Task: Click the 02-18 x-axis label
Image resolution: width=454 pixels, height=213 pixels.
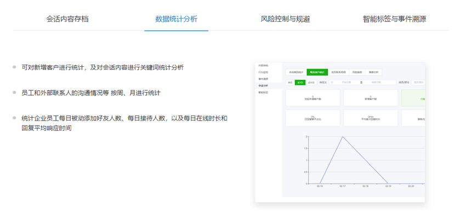Action: (365, 186)
